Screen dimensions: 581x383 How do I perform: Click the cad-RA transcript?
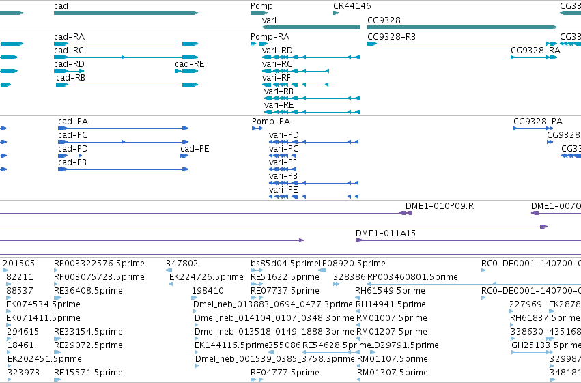click(126, 44)
